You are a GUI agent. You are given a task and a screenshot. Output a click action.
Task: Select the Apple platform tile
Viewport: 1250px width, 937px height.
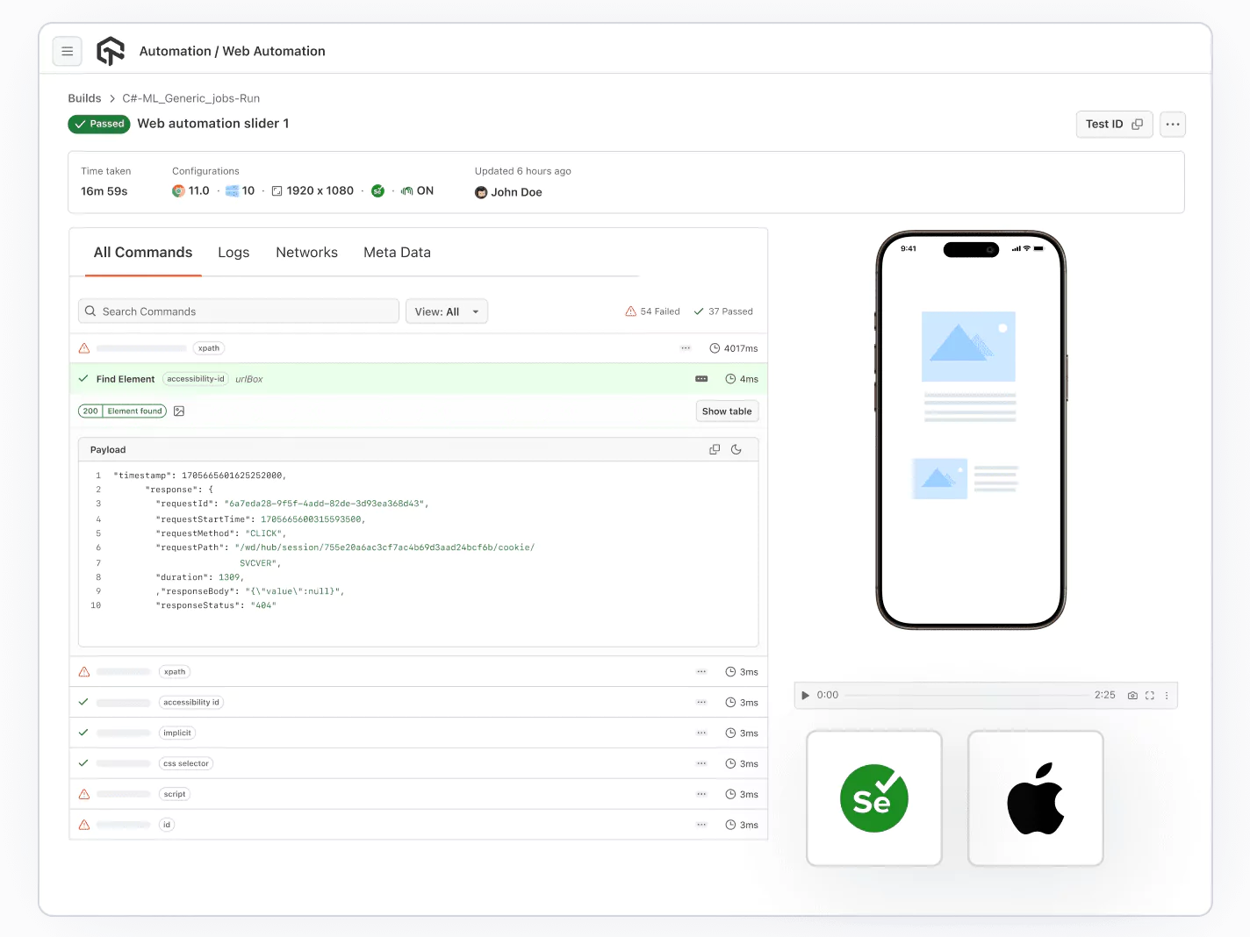[1035, 798]
